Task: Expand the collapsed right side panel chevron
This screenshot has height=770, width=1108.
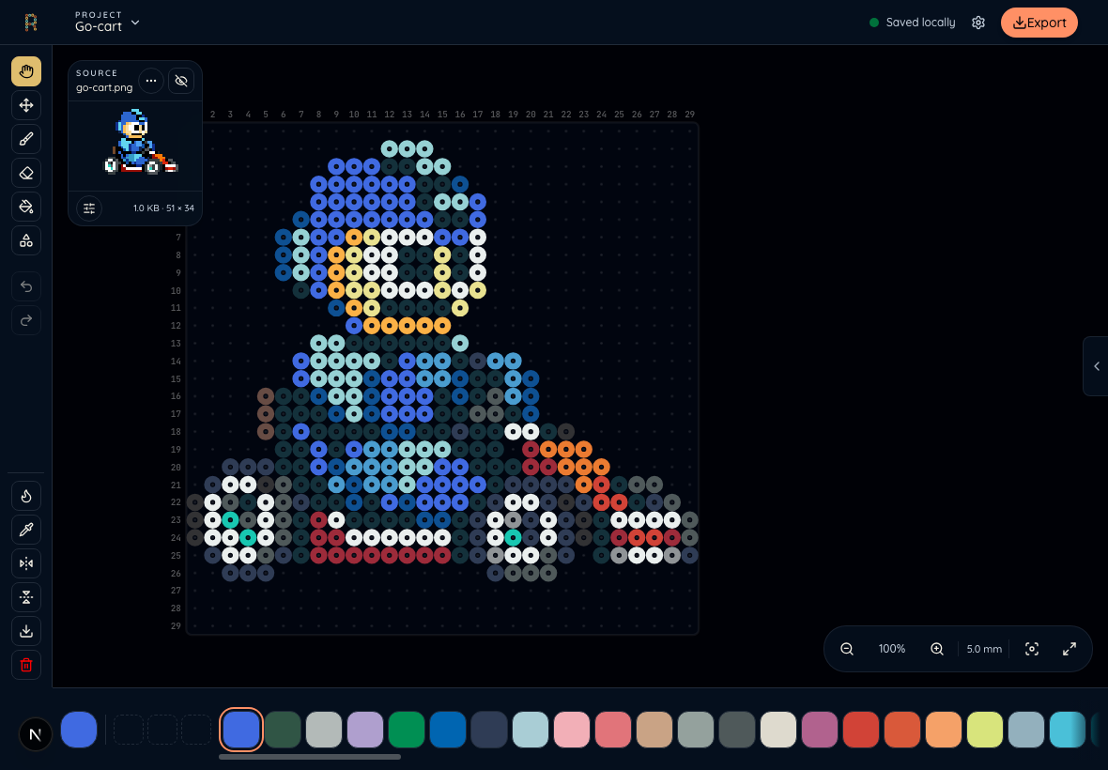Action: coord(1096,366)
